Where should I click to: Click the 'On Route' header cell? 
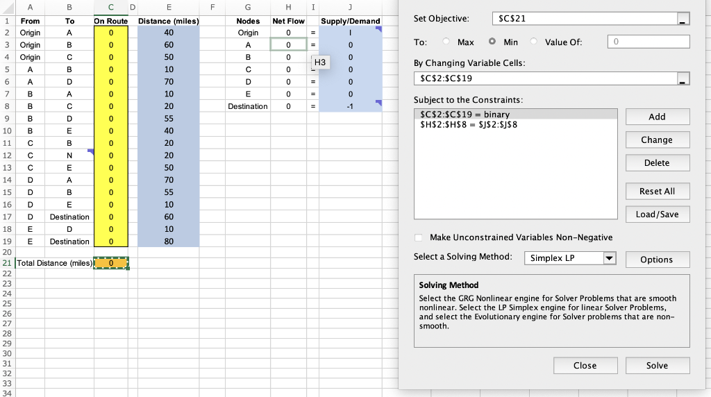pos(111,22)
